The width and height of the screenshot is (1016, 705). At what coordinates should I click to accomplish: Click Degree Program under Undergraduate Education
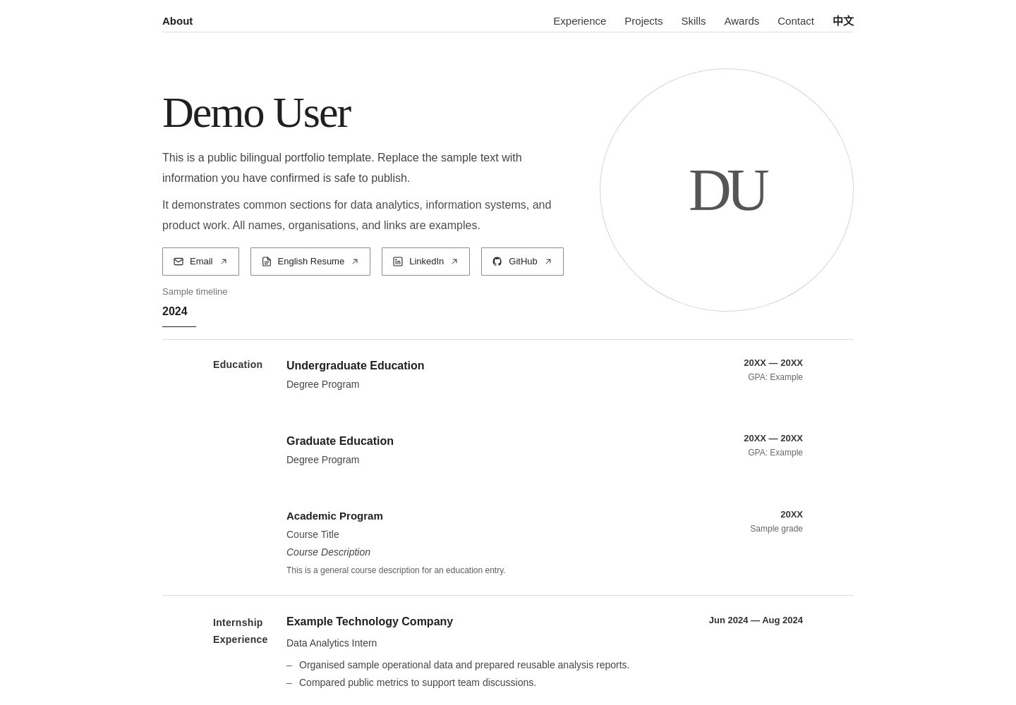tap(322, 384)
